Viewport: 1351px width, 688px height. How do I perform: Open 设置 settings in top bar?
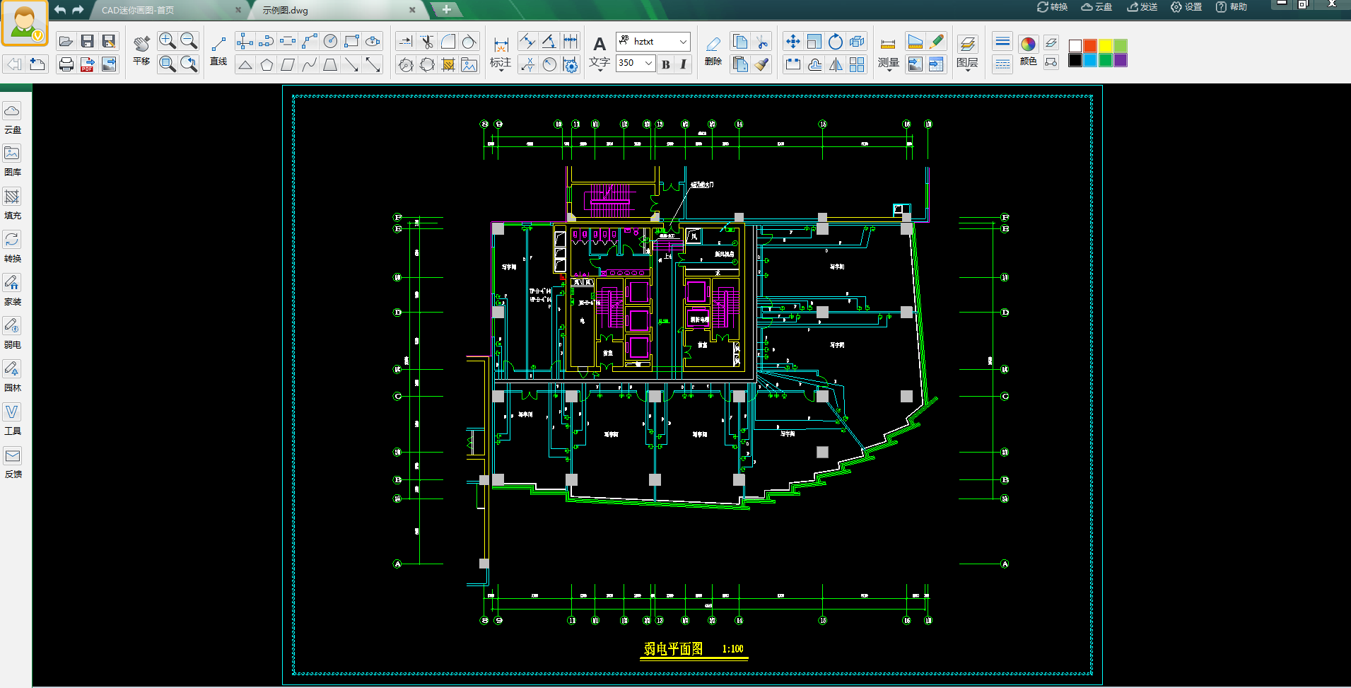click(x=1186, y=7)
